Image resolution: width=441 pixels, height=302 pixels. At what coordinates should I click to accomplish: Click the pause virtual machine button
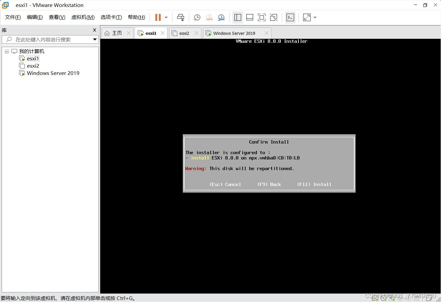[158, 18]
